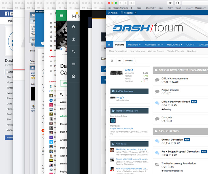Open Pre + Budget Proposal Discussions forum
Screen dimensions: 208x174
pyautogui.click(x=180, y=151)
